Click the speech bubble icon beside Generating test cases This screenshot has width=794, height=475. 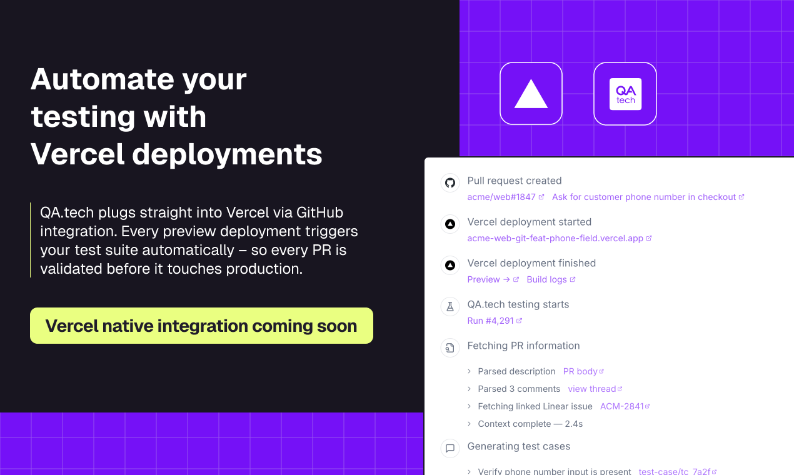click(450, 448)
